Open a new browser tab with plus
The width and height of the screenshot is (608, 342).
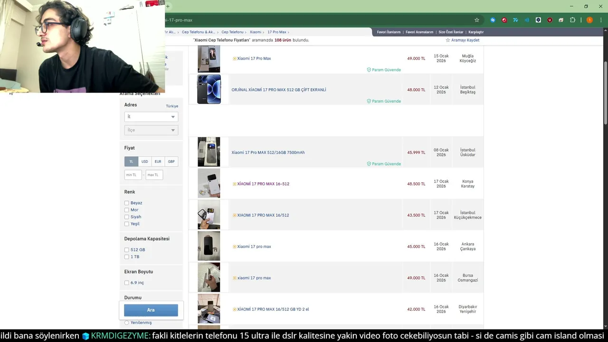[x=168, y=6]
